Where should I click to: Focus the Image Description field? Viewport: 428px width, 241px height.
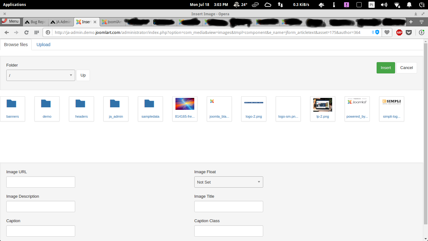coord(41,206)
